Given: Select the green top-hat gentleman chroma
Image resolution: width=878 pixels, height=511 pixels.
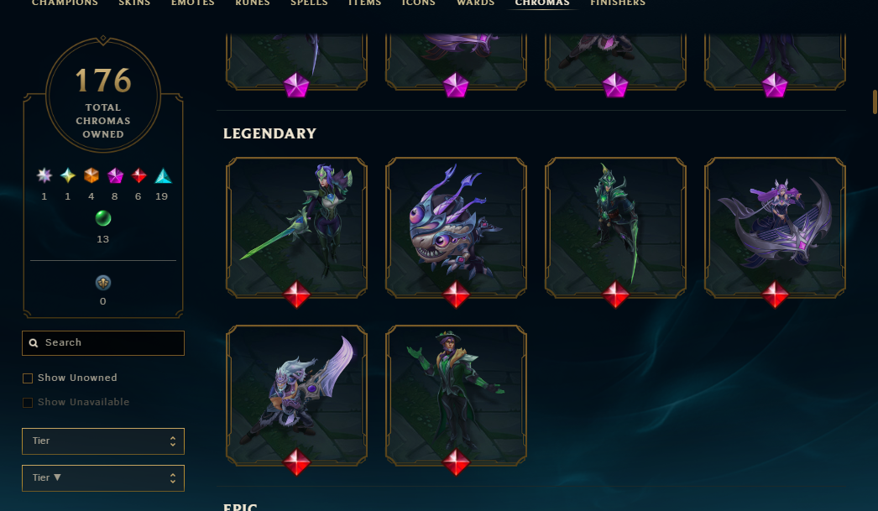Looking at the screenshot, I should 456,396.
